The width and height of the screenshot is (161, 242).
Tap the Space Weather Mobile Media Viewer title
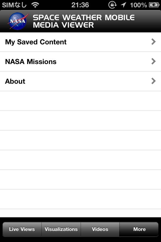(x=84, y=21)
